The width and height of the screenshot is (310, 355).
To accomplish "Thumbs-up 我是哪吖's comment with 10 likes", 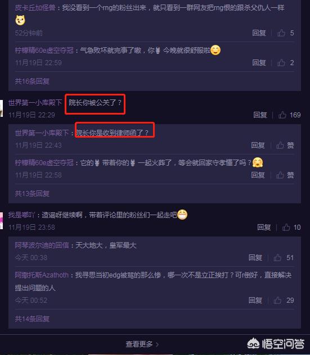I will 286,227.
